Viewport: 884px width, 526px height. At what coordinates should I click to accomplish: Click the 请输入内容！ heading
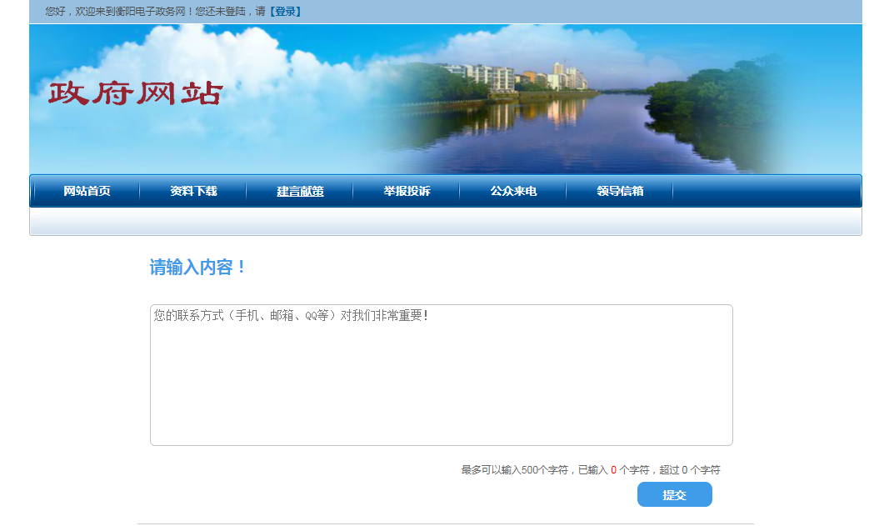click(x=197, y=267)
